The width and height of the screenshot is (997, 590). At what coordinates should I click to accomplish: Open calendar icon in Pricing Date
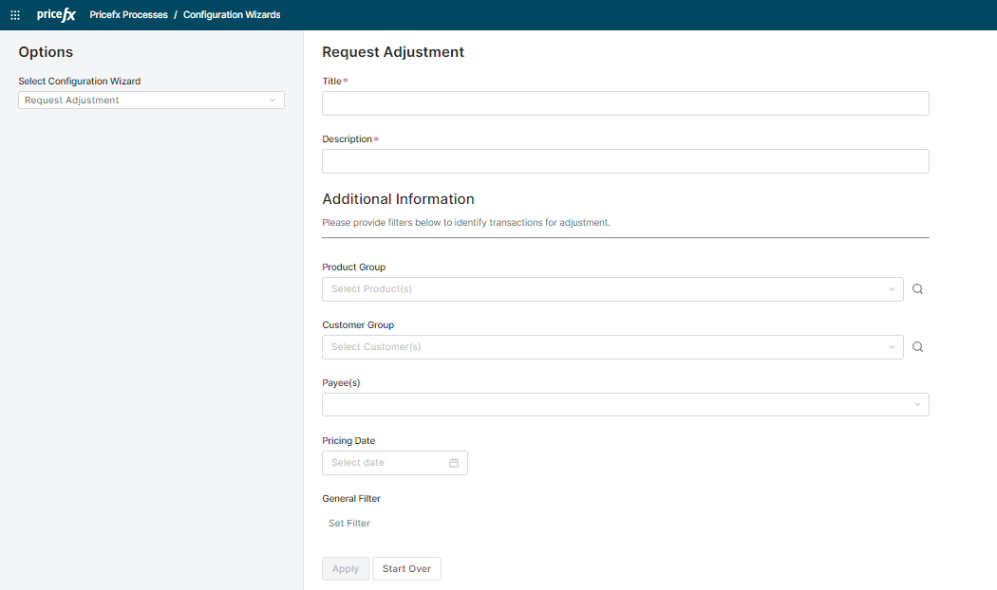click(x=454, y=463)
